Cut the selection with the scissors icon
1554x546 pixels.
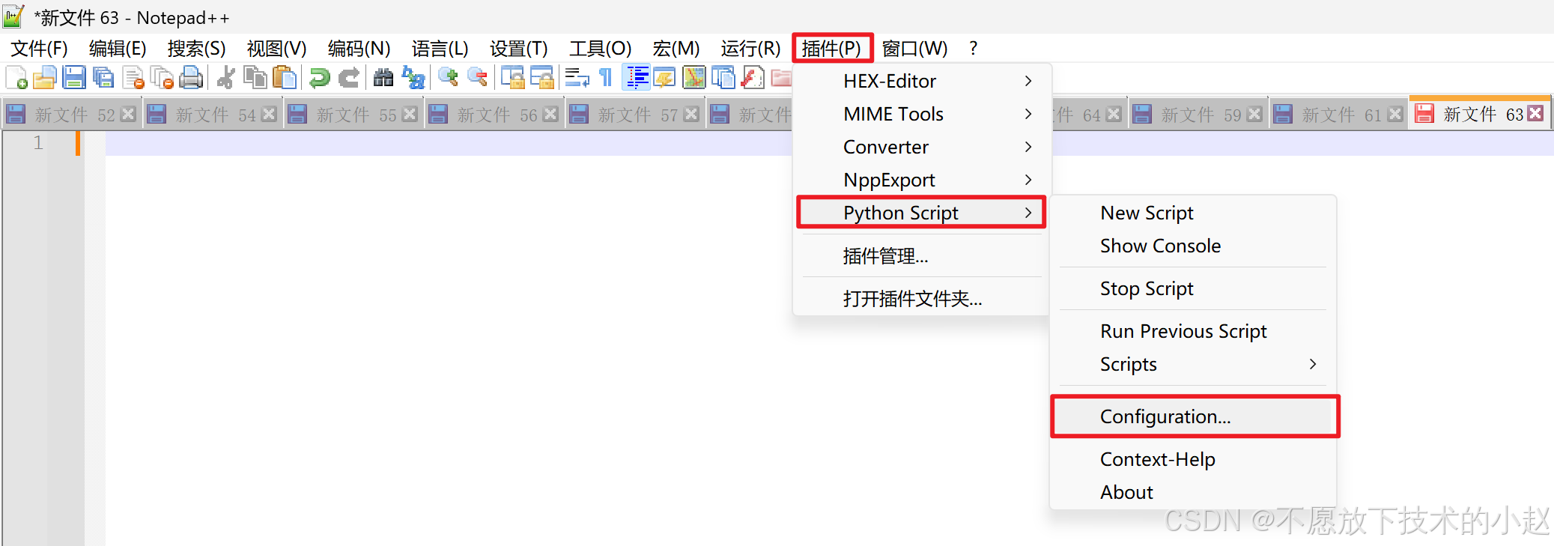coord(225,78)
